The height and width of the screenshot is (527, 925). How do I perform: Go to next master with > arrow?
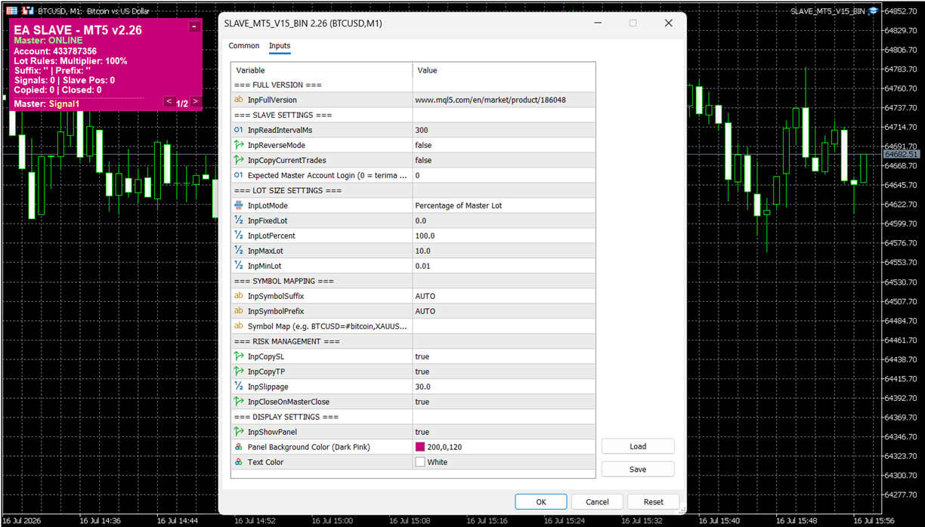195,102
